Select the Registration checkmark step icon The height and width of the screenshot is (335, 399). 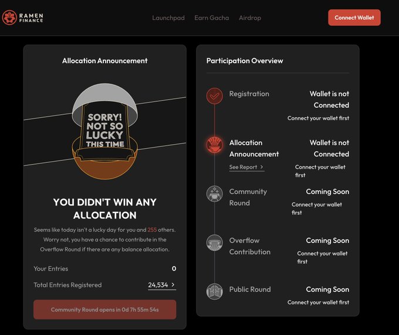[215, 96]
